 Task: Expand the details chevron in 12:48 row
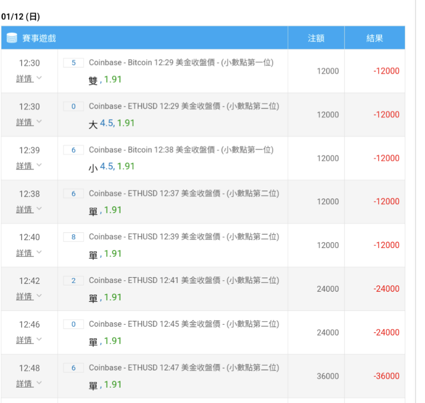[39, 383]
